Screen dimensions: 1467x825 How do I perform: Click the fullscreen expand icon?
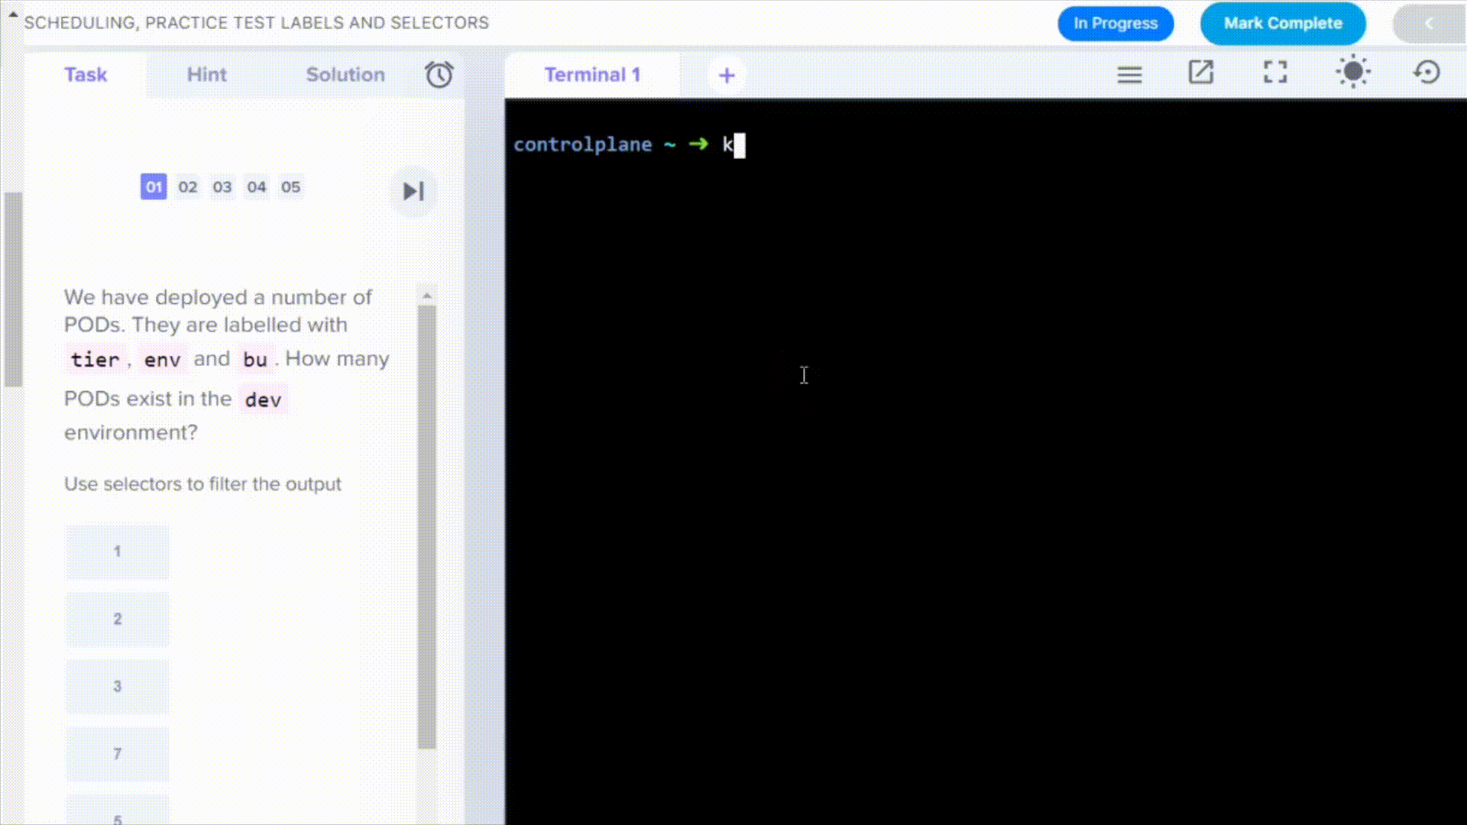coord(1275,72)
